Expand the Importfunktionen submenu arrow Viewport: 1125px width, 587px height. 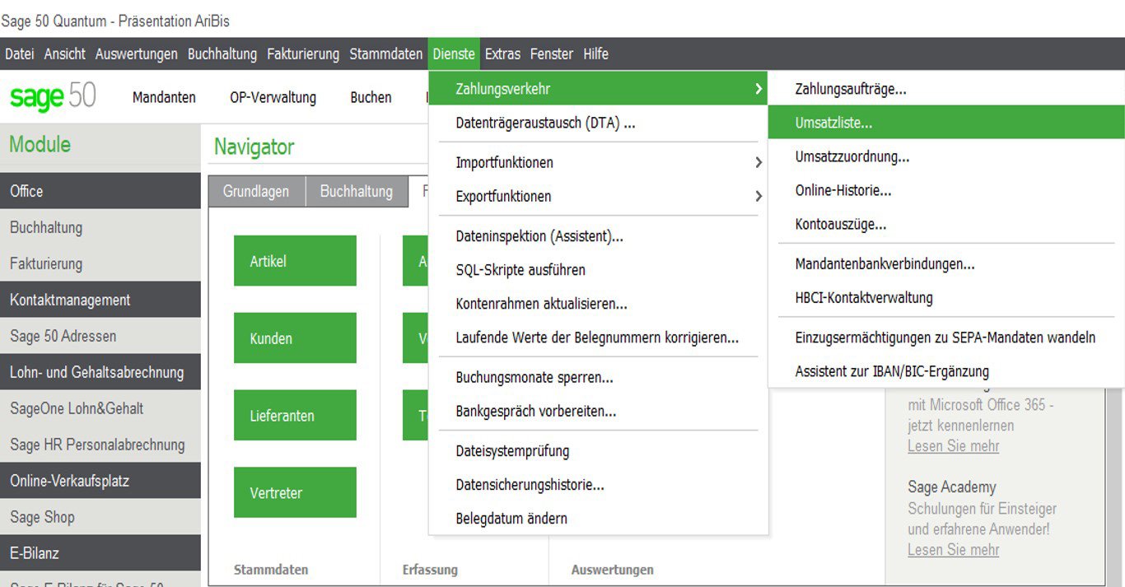[x=759, y=163]
